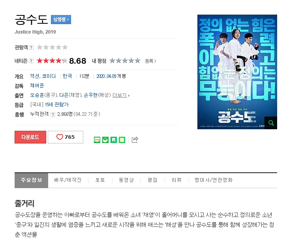
Task: Click the magnifier icon on the poster
Action: pyautogui.click(x=271, y=123)
